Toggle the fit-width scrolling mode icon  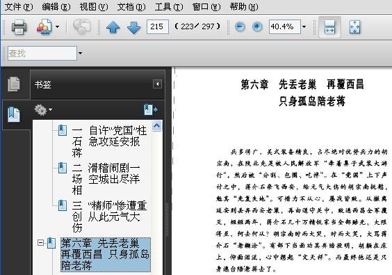[329, 26]
